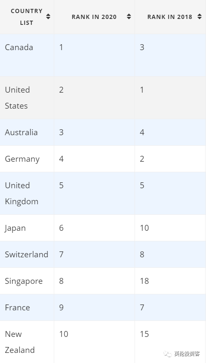This screenshot has width=206, height=363.
Task: Click the Country List column header
Action: pyautogui.click(x=27, y=17)
